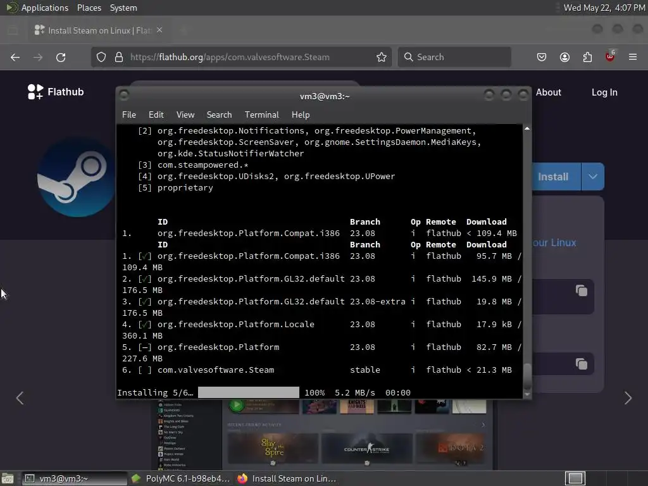Click the blue Install button
The width and height of the screenshot is (648, 486).
pos(556,177)
